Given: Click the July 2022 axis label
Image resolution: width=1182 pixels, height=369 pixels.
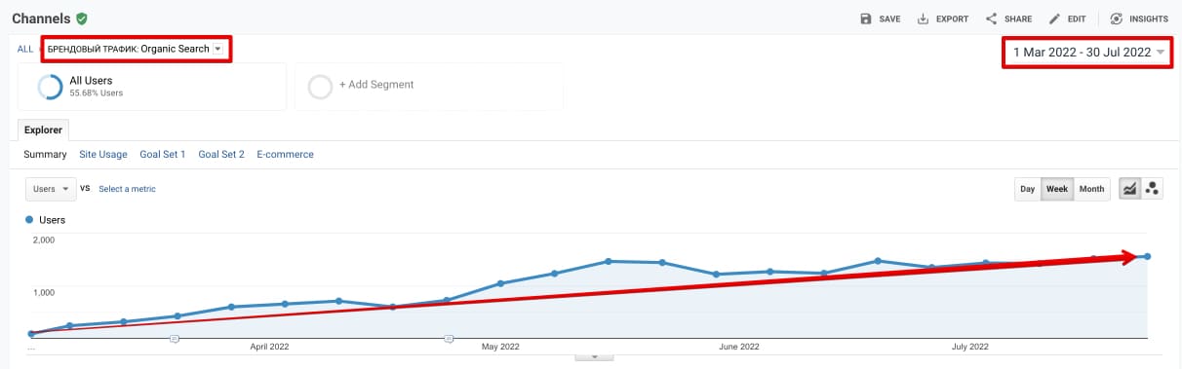Looking at the screenshot, I should pyautogui.click(x=970, y=346).
